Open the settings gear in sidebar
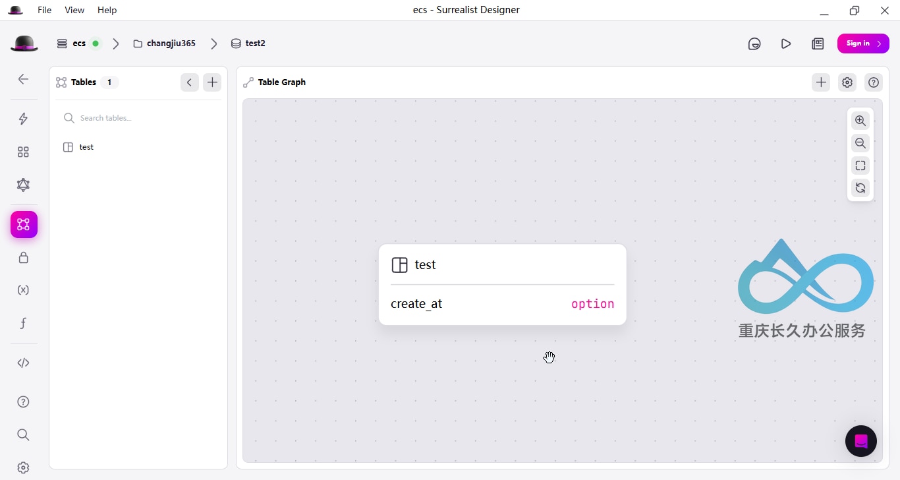The image size is (900, 480). point(23,467)
